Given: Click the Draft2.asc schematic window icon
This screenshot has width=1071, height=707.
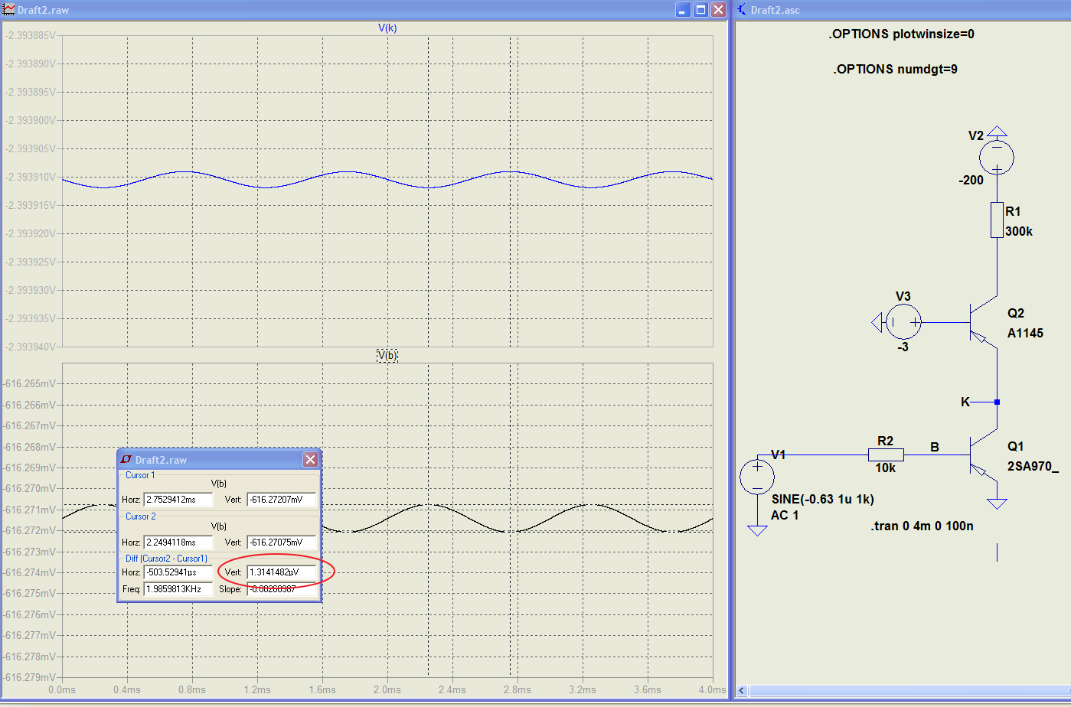Looking at the screenshot, I should tap(742, 10).
